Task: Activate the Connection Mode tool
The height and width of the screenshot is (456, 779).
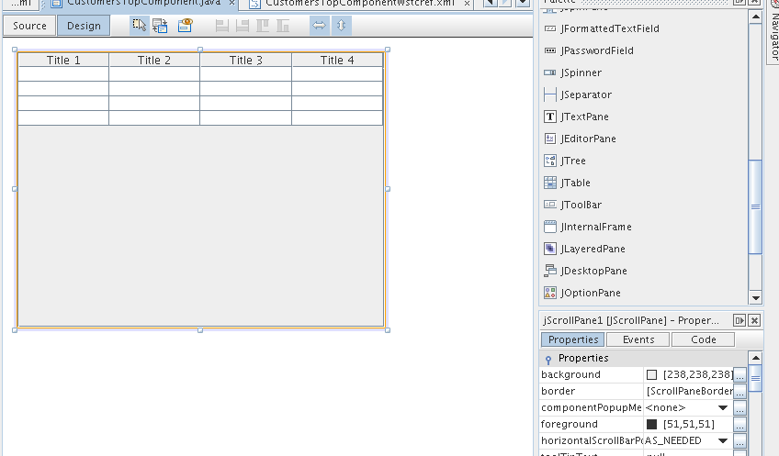Action: click(160, 26)
